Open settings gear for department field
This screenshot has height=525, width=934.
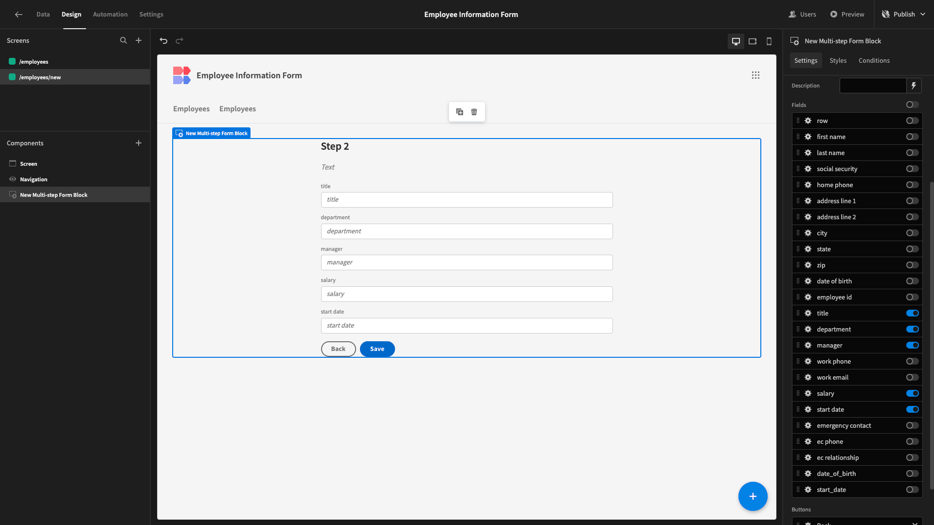(x=808, y=329)
